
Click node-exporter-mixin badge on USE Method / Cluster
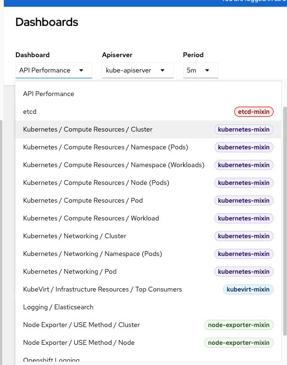(x=238, y=325)
